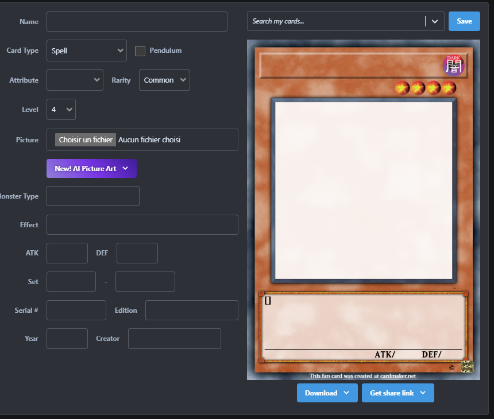Click the second Set input field after dash
The height and width of the screenshot is (419, 494).
145,281
